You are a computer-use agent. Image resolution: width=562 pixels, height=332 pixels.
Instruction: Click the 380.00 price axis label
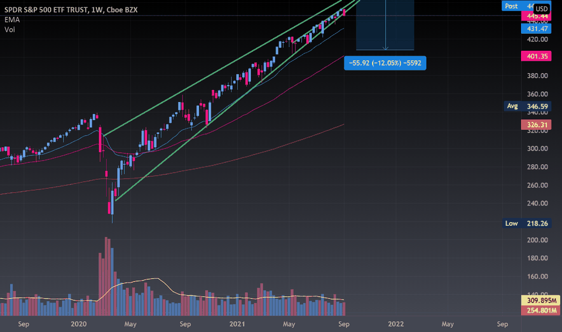[x=537, y=75]
